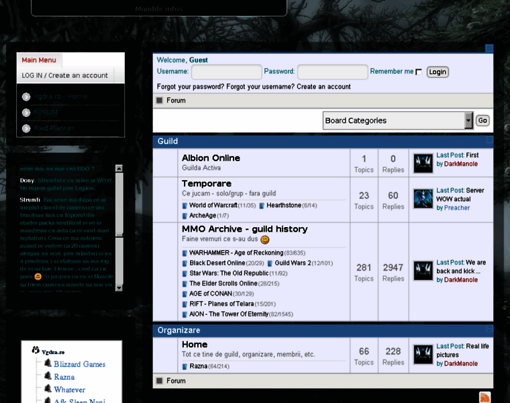Image resolution: width=510 pixels, height=403 pixels.
Task: Click the ArcheAge subforum icon
Action: point(185,216)
